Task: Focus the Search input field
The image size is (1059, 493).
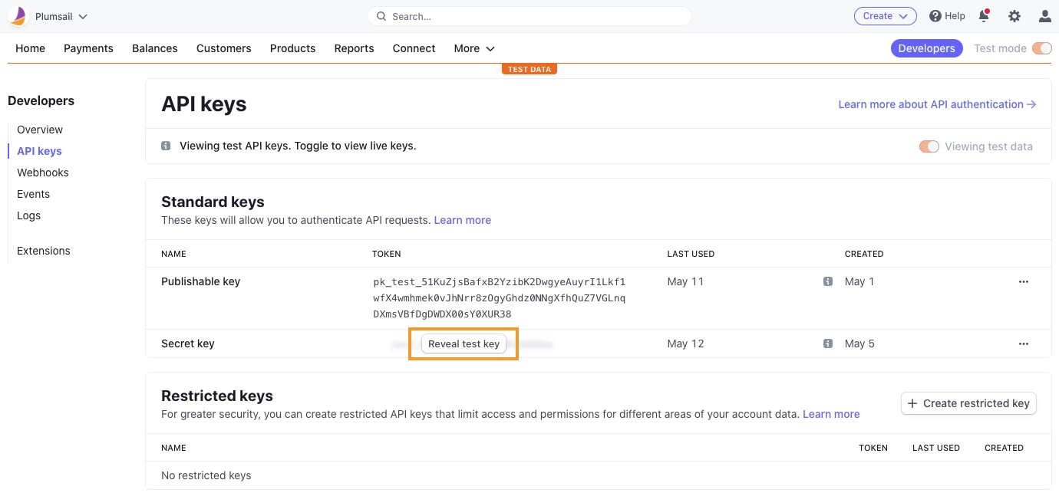Action: click(x=529, y=16)
